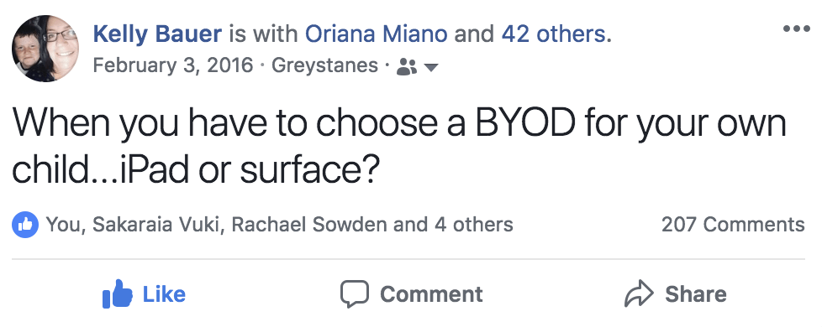This screenshot has width=822, height=327.
Task: Toggle Like on this post
Action: tap(145, 293)
